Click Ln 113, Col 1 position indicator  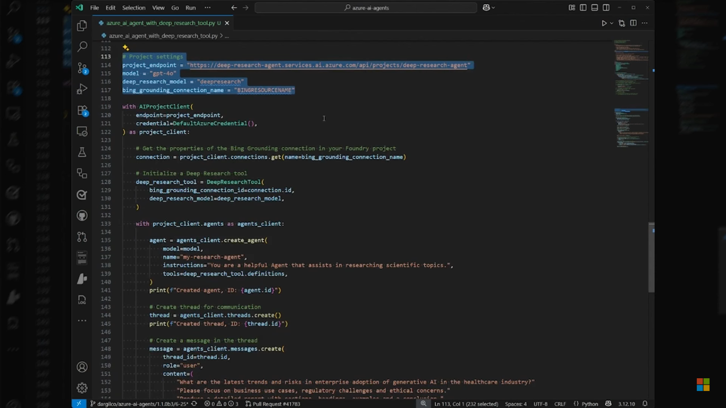coord(467,404)
